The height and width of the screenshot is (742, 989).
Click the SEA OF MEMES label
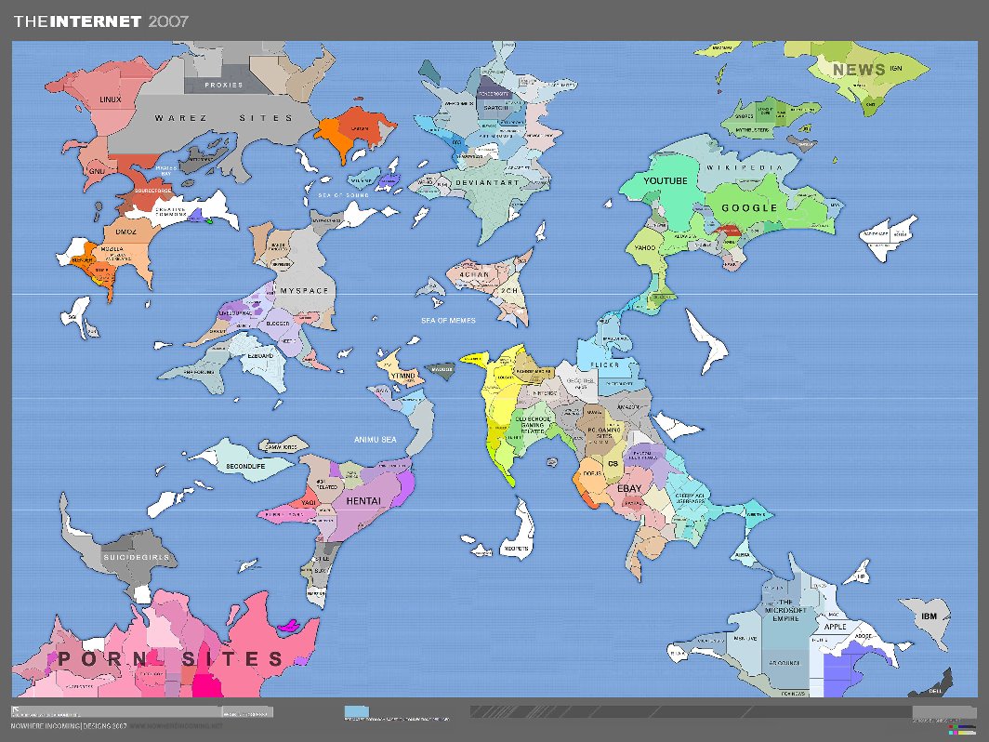tap(448, 321)
